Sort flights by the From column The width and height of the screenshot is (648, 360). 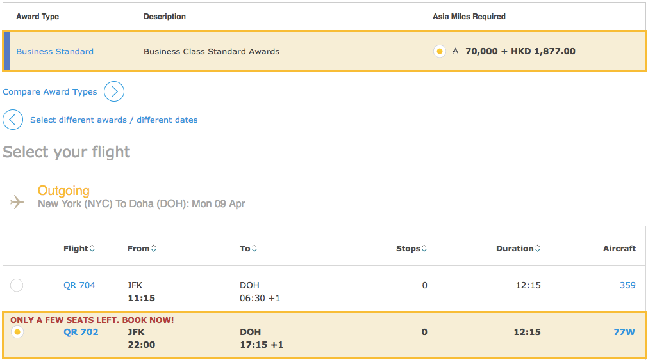tap(142, 249)
